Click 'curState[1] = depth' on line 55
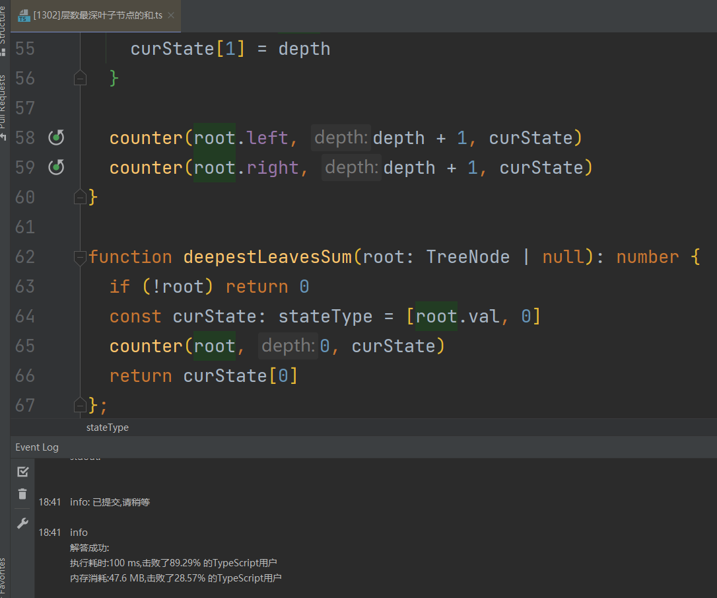717x598 pixels. [230, 48]
